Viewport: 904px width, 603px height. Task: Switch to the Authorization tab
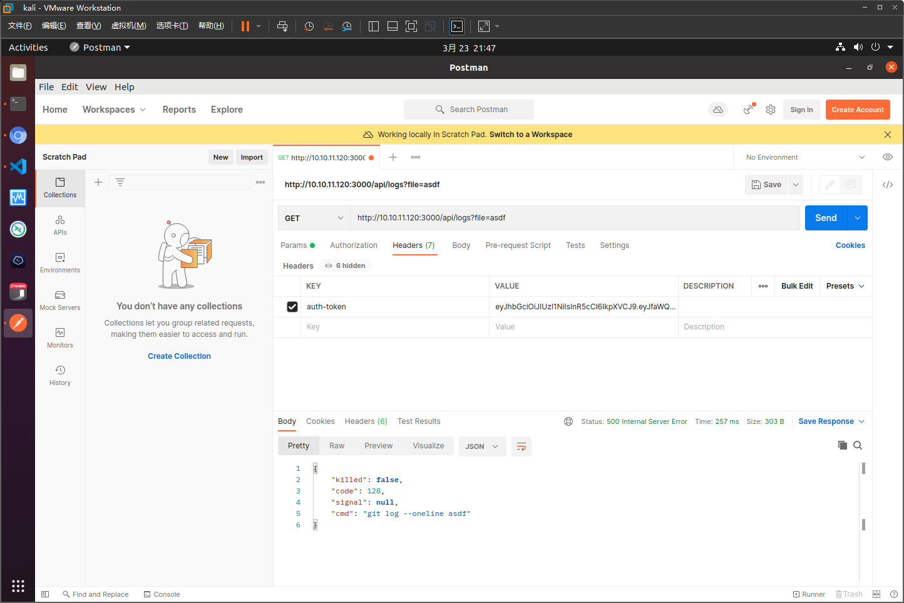pyautogui.click(x=354, y=245)
